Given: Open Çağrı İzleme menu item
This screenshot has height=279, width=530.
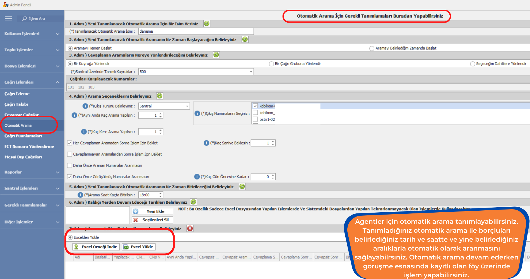Looking at the screenshot, I should pyautogui.click(x=17, y=94).
